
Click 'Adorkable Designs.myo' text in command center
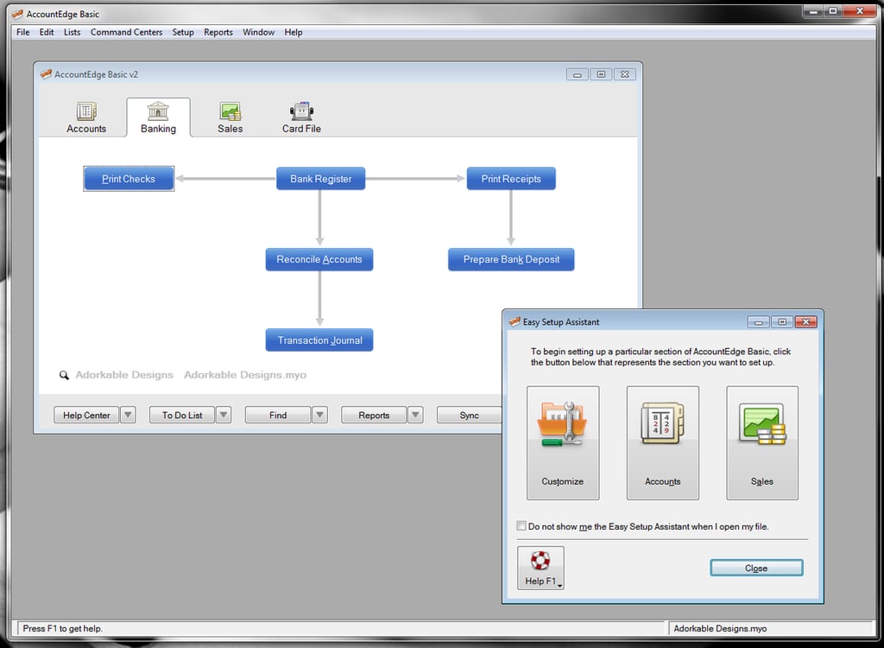(x=245, y=375)
